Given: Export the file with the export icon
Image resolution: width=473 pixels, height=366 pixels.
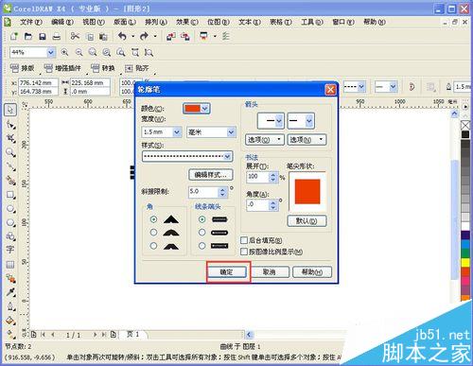Looking at the screenshot, I should click(x=185, y=37).
